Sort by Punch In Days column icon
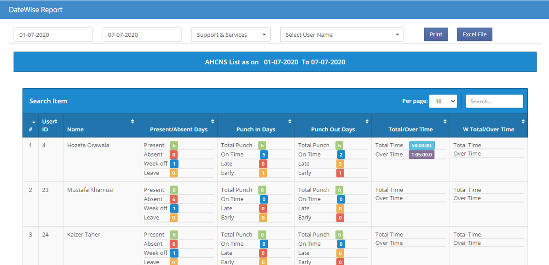Image resolution: width=549 pixels, height=265 pixels. tap(290, 122)
